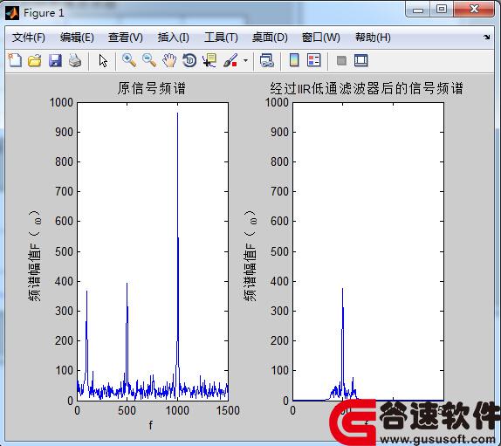Screen dimensions: 501x446
Task: Maximize the Figure 1 window
Action: (x=442, y=10)
